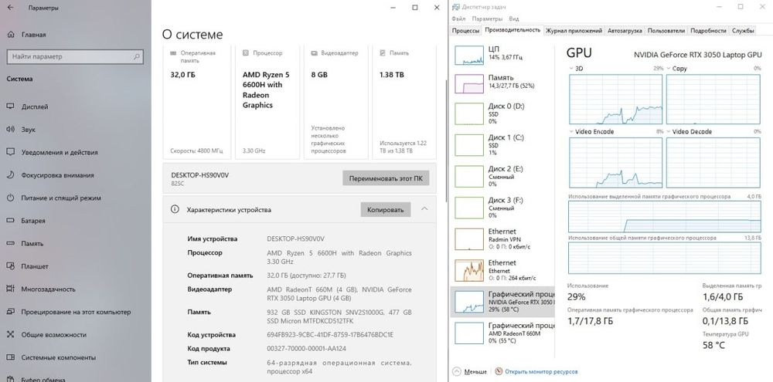Click the Оперативная память 32,0 ГБ card
This screenshot has width=773, height=382.
click(196, 102)
